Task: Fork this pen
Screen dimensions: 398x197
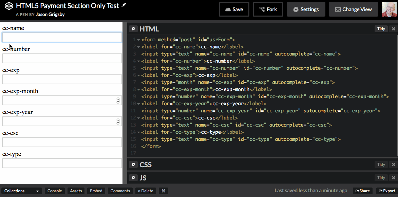Action: tap(268, 9)
